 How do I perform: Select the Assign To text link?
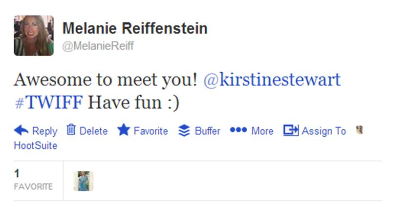click(323, 131)
